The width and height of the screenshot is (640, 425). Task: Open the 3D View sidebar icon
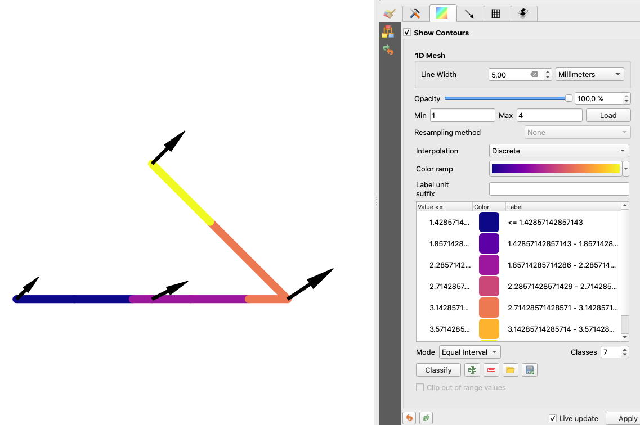(388, 32)
